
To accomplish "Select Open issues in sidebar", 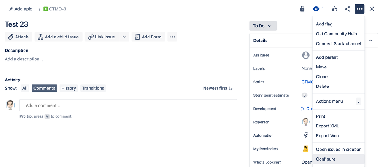I will 339,149.
